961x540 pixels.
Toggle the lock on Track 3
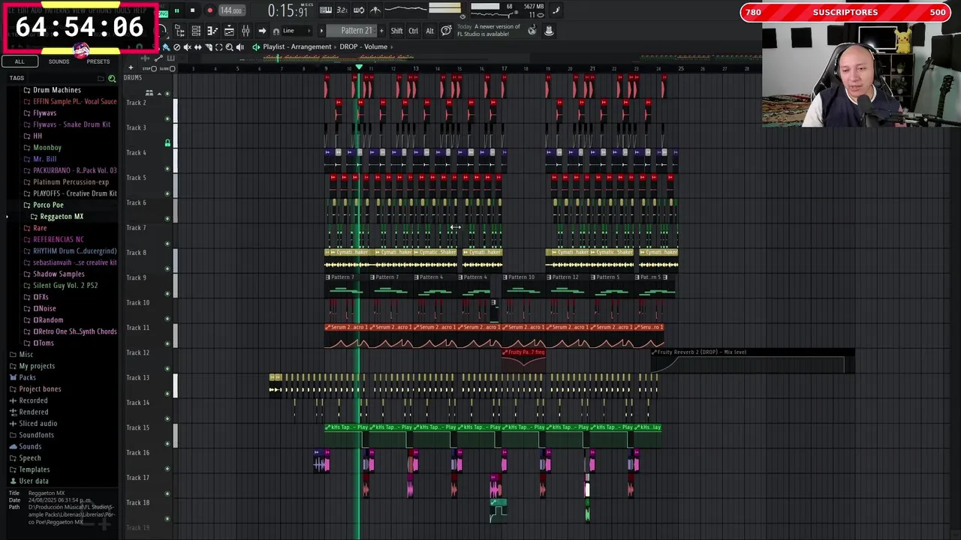click(x=167, y=142)
